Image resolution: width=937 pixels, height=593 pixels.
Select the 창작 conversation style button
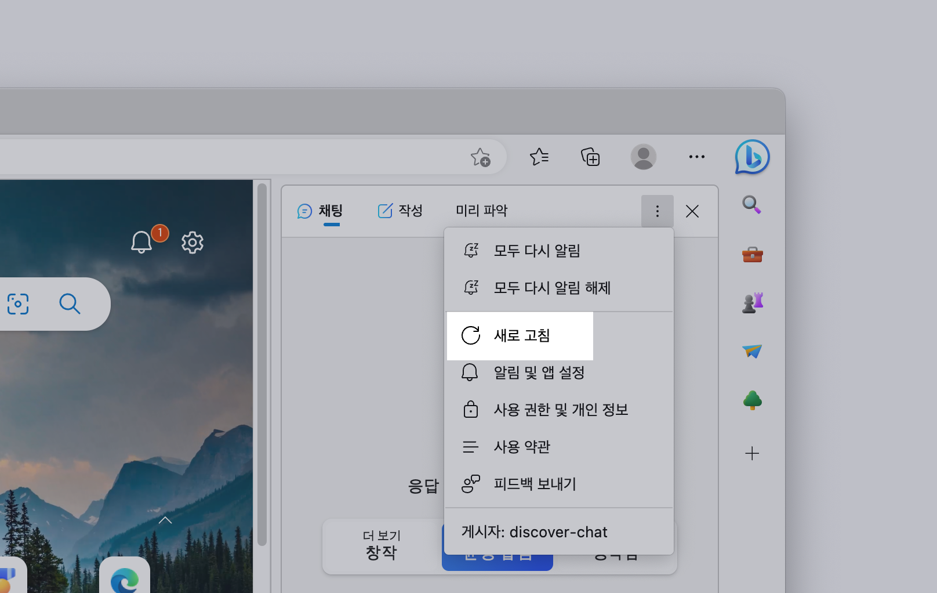tap(382, 545)
